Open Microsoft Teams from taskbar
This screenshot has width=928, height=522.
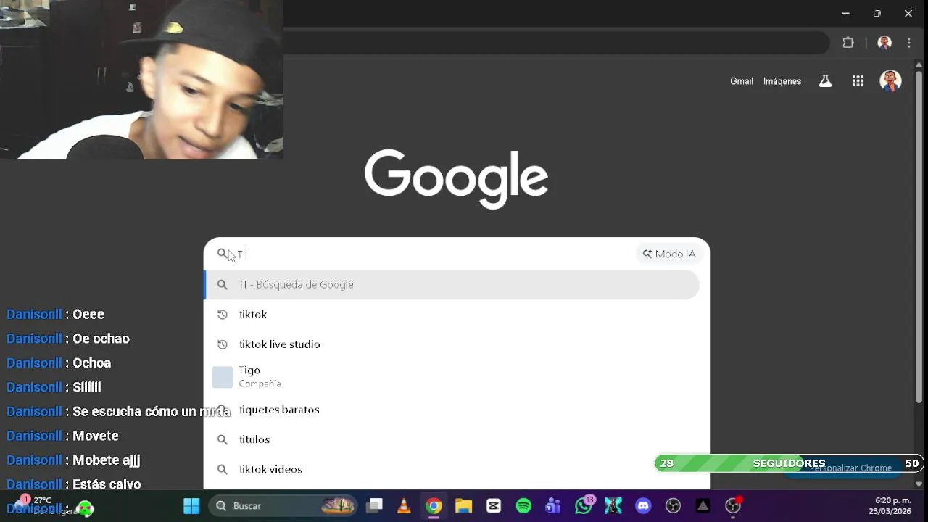pos(553,506)
